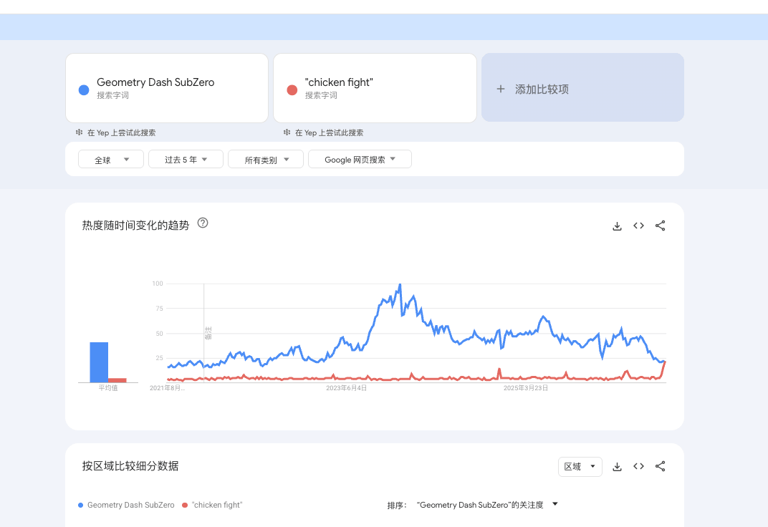Edit the Geometry Dash SubZero search term

167,88
